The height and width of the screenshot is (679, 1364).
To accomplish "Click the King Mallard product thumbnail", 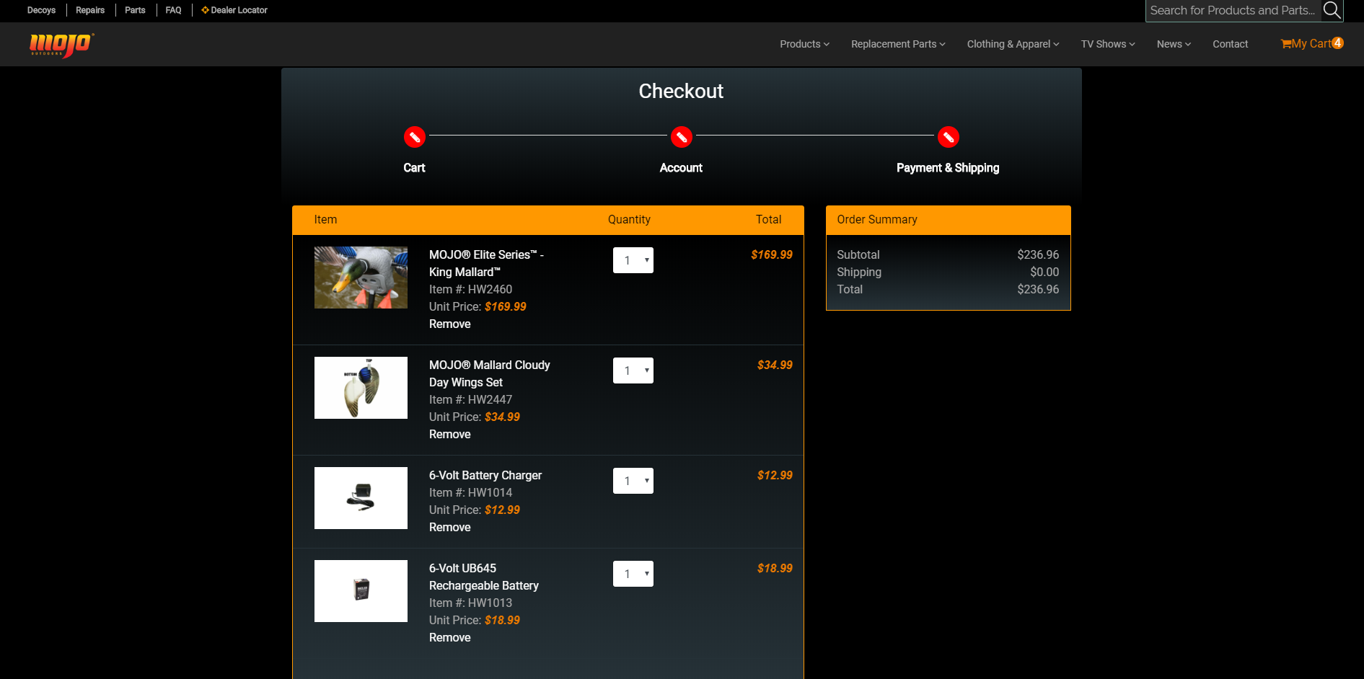I will [x=361, y=278].
